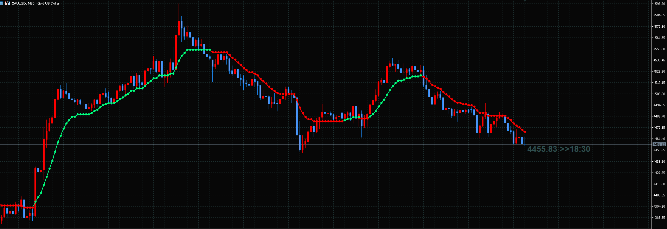Click the 4595.20 price scale label
Image resolution: width=667 pixels, height=229 pixels.
[x=659, y=4]
